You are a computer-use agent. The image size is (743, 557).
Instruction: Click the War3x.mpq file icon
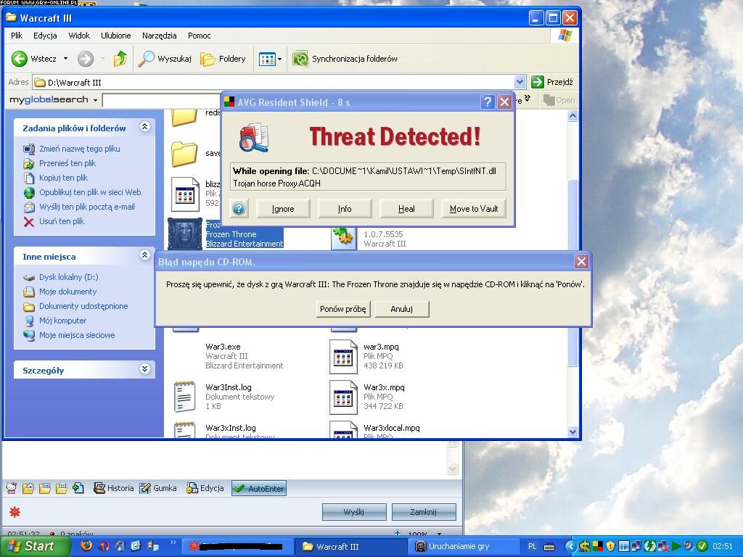[x=343, y=397]
